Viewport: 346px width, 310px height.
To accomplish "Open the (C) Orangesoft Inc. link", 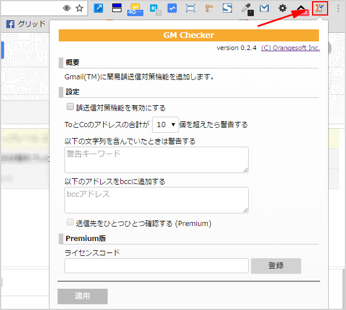I will tap(291, 48).
